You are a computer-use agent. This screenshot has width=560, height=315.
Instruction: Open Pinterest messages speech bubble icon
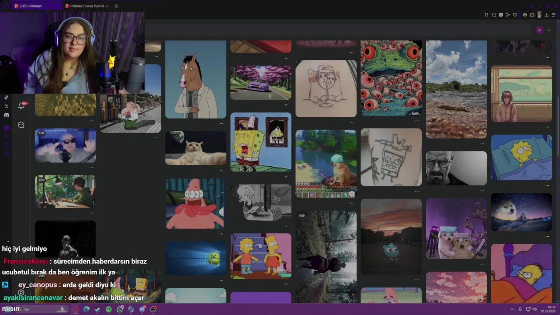point(21,125)
